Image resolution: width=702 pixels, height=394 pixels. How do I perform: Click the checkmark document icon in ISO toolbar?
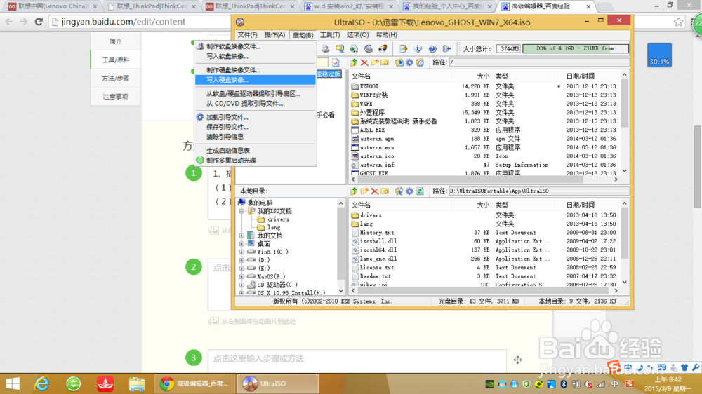(336, 62)
